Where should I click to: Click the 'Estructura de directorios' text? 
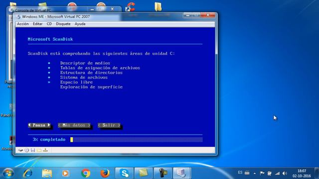[x=91, y=73]
